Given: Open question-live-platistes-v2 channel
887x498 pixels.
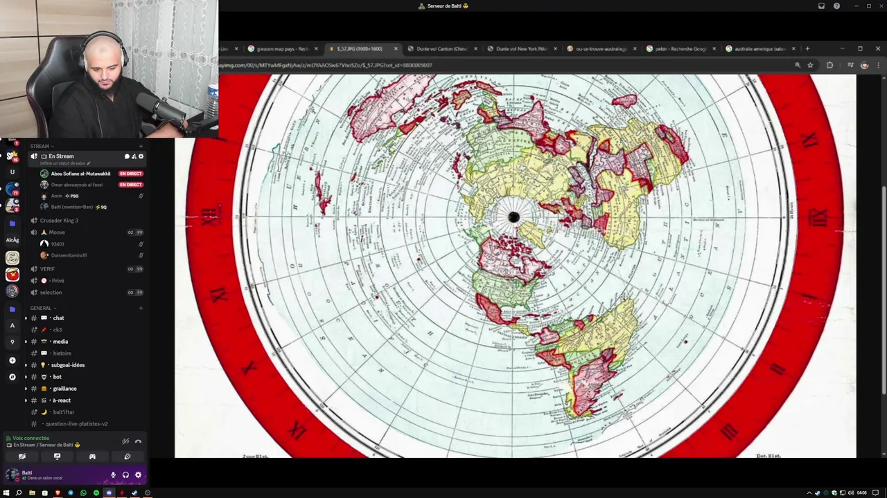Looking at the screenshot, I should (87, 424).
